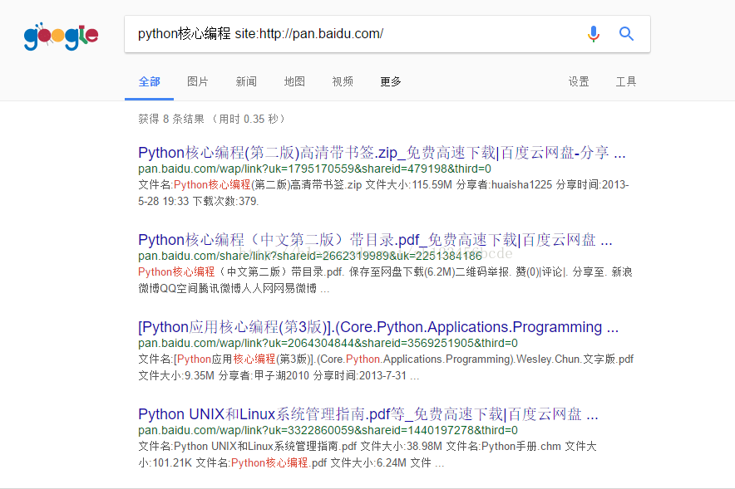Image resolution: width=735 pixels, height=489 pixels.
Task: Click snippet text 微博QQ空间腾讯微博人人网网易微博
Action: (227, 288)
